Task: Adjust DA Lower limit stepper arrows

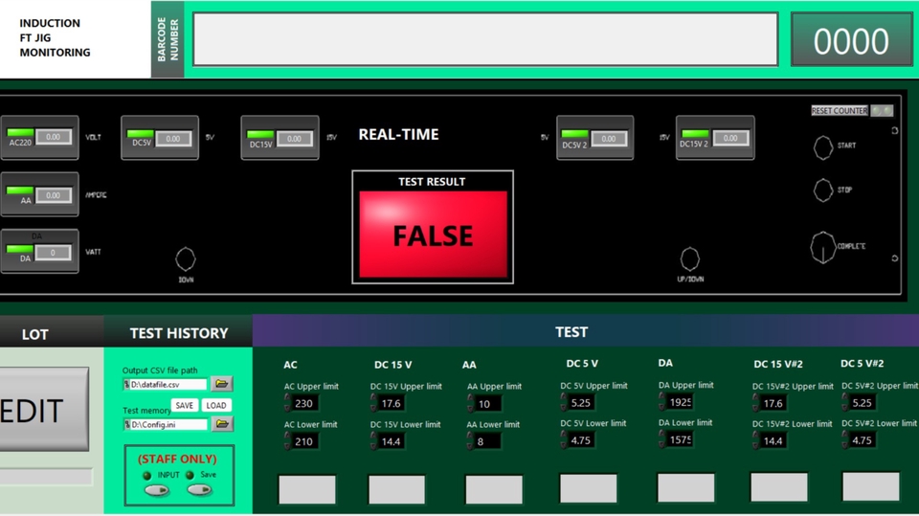Action: [661, 438]
